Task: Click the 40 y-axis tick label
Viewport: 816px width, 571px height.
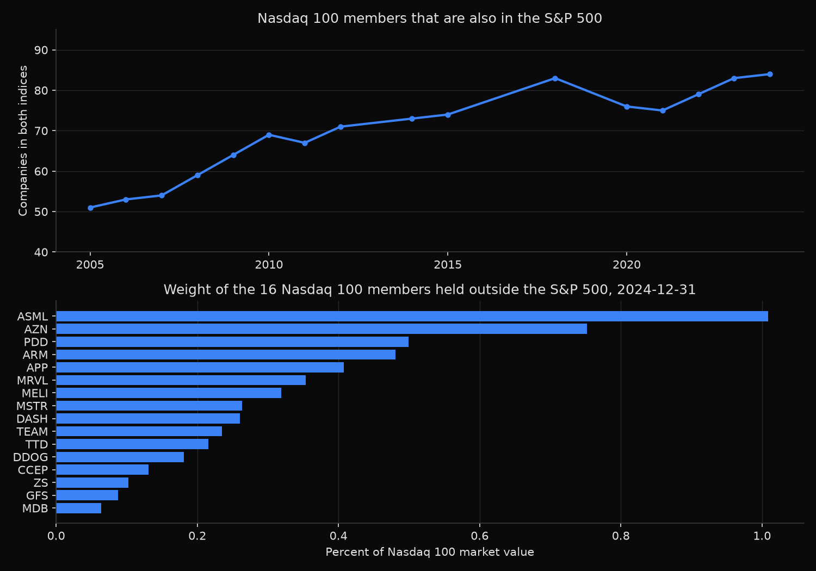Action: 41,252
